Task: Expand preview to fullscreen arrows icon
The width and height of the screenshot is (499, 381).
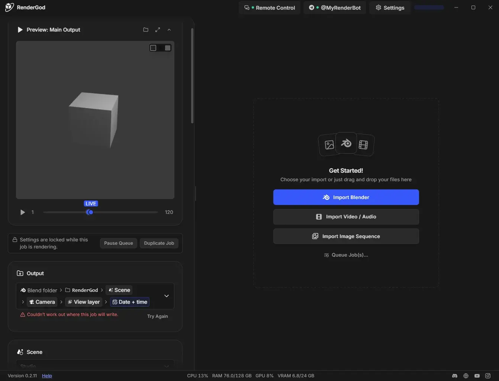Action: [158, 30]
